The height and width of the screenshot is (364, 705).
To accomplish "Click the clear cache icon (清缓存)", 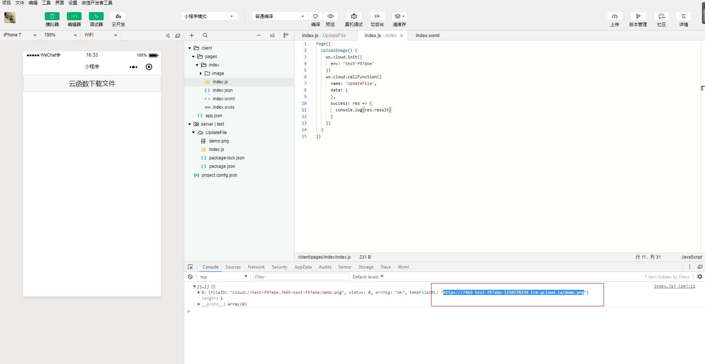I will [398, 16].
